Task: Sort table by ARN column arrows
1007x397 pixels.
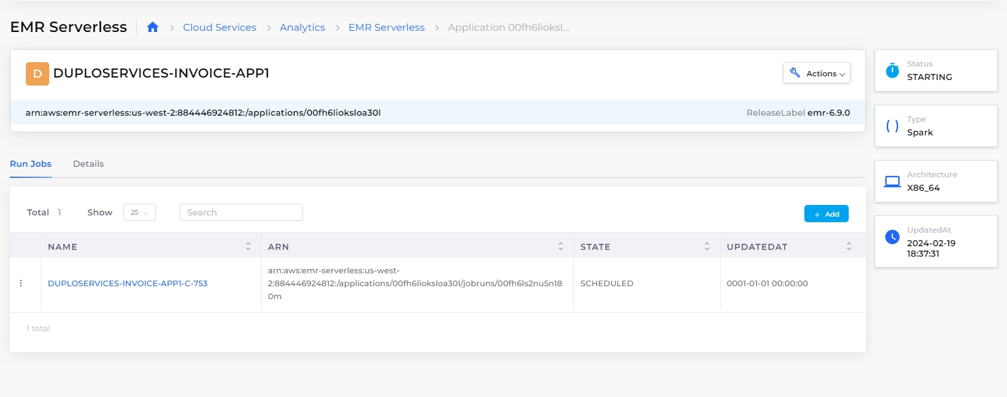Action: [x=560, y=246]
